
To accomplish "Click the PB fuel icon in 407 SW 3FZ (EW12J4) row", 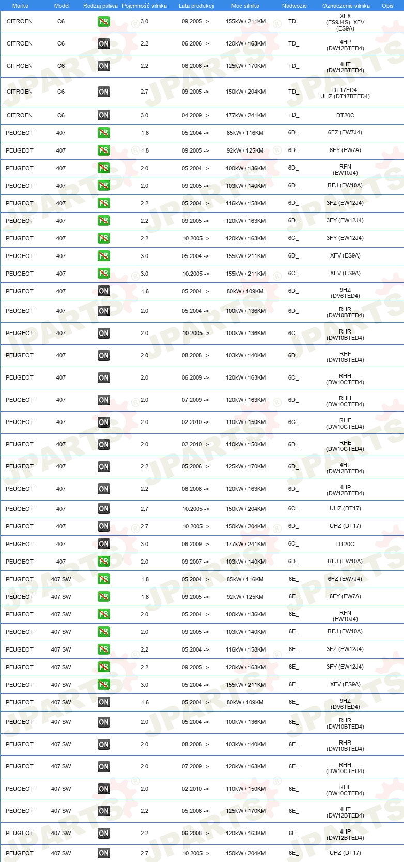I will [104, 649].
